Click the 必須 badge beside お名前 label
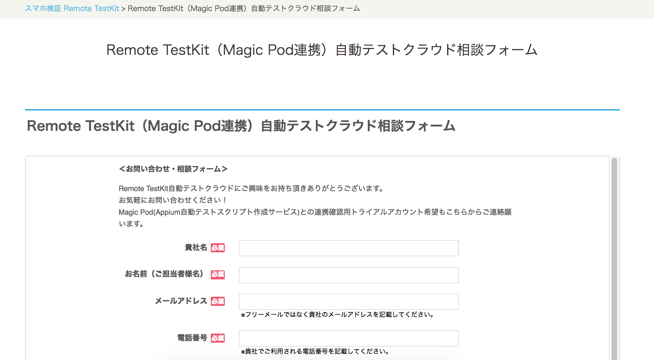Image resolution: width=654 pixels, height=360 pixels. click(x=218, y=275)
